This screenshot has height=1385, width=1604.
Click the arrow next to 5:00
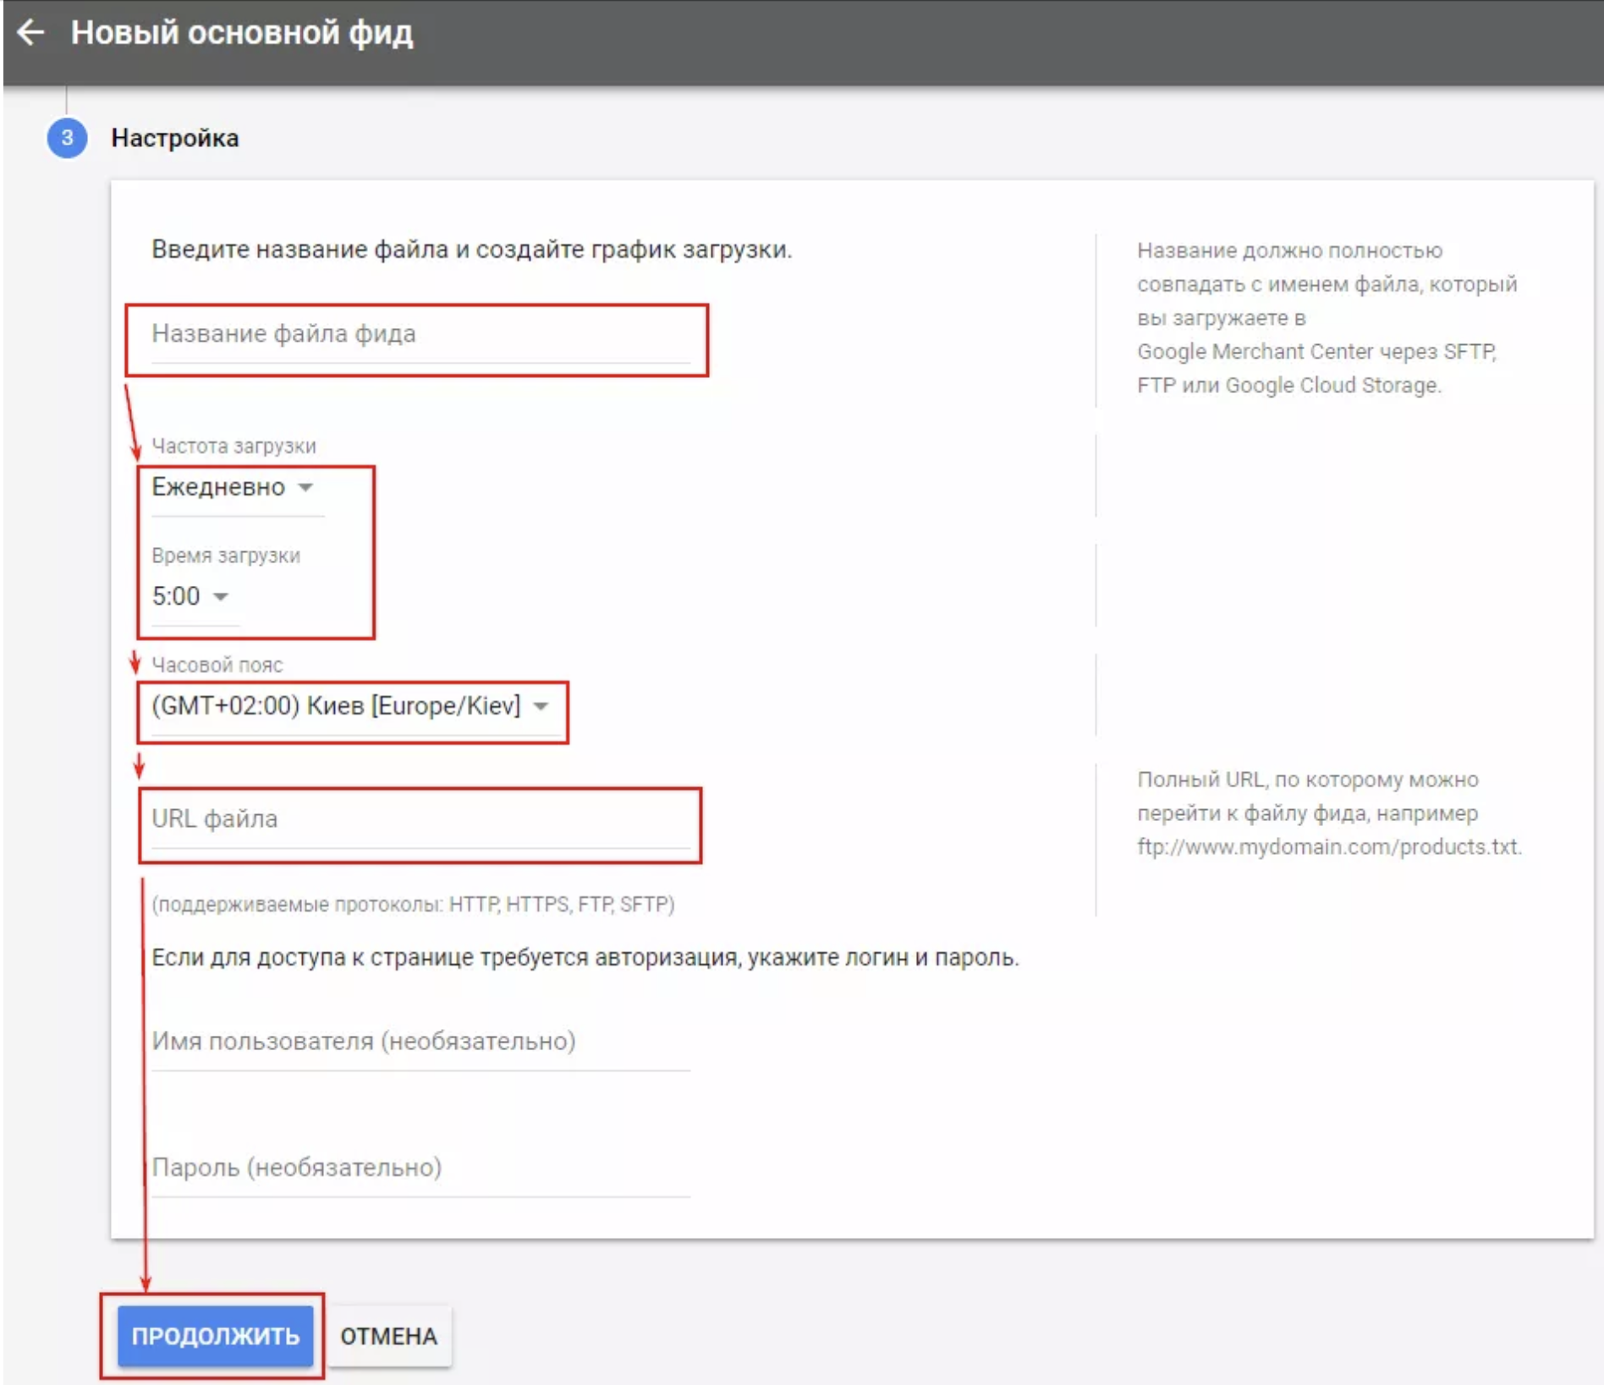tap(221, 597)
